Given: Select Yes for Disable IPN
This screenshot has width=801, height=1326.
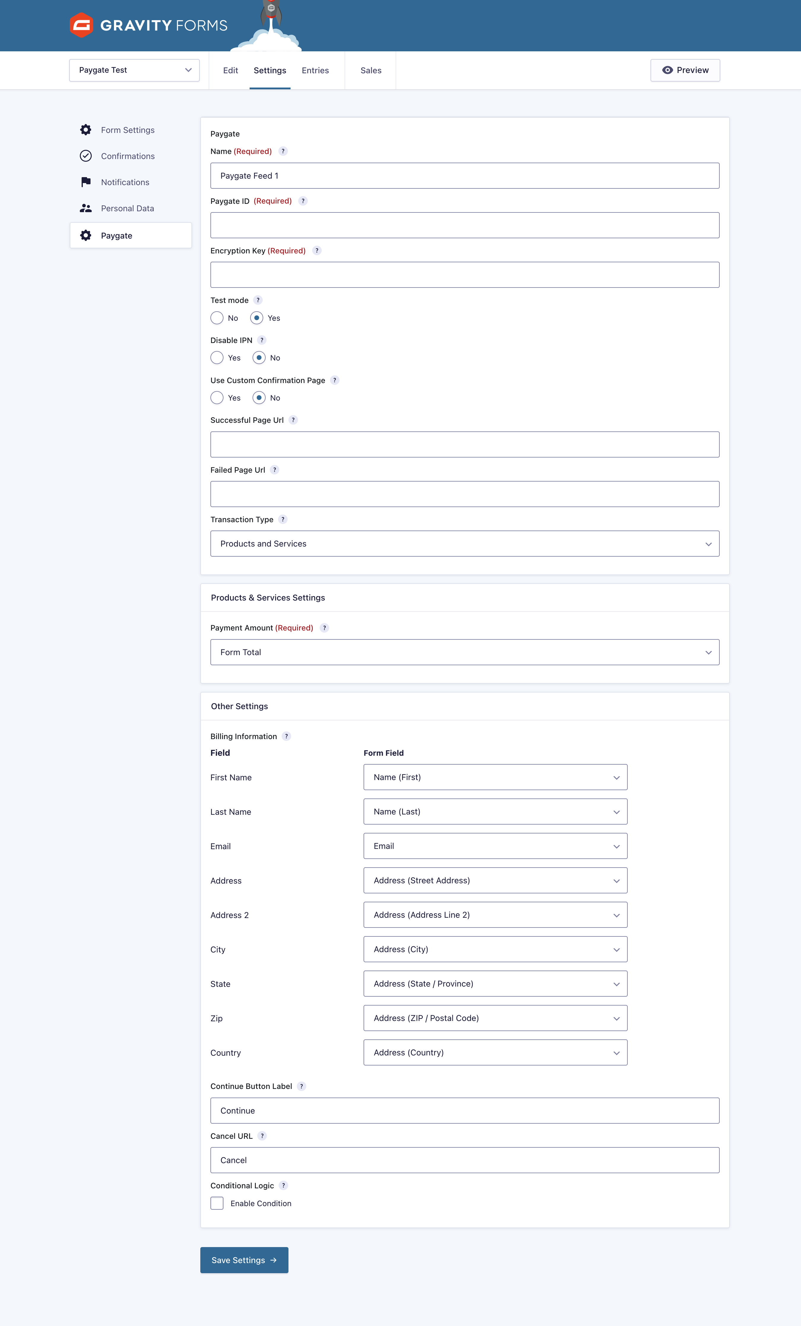Looking at the screenshot, I should [217, 358].
